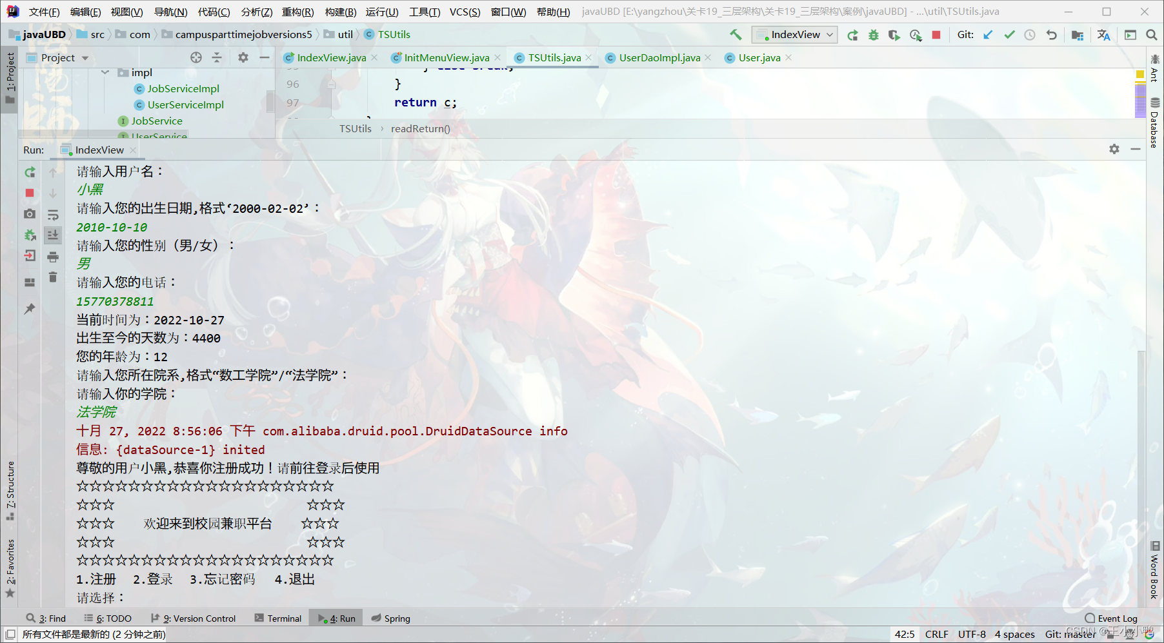The height and width of the screenshot is (643, 1164).
Task: Stop the program via top toolbar stop
Action: (936, 35)
